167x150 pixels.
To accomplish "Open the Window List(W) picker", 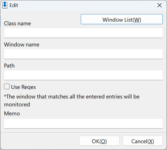I will 122,19.
